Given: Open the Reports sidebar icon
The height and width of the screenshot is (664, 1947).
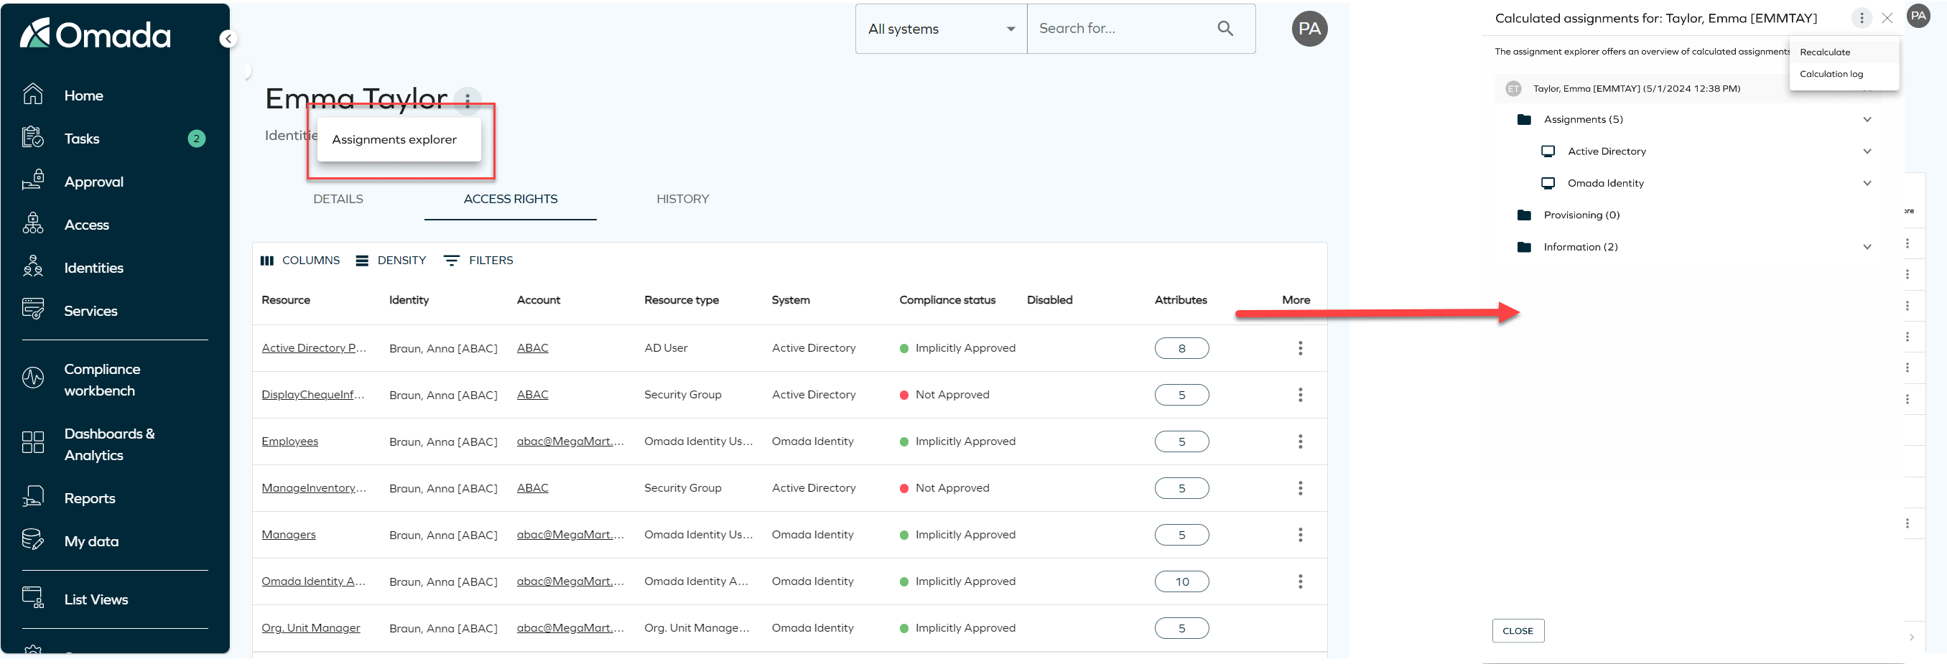Looking at the screenshot, I should coord(33,497).
